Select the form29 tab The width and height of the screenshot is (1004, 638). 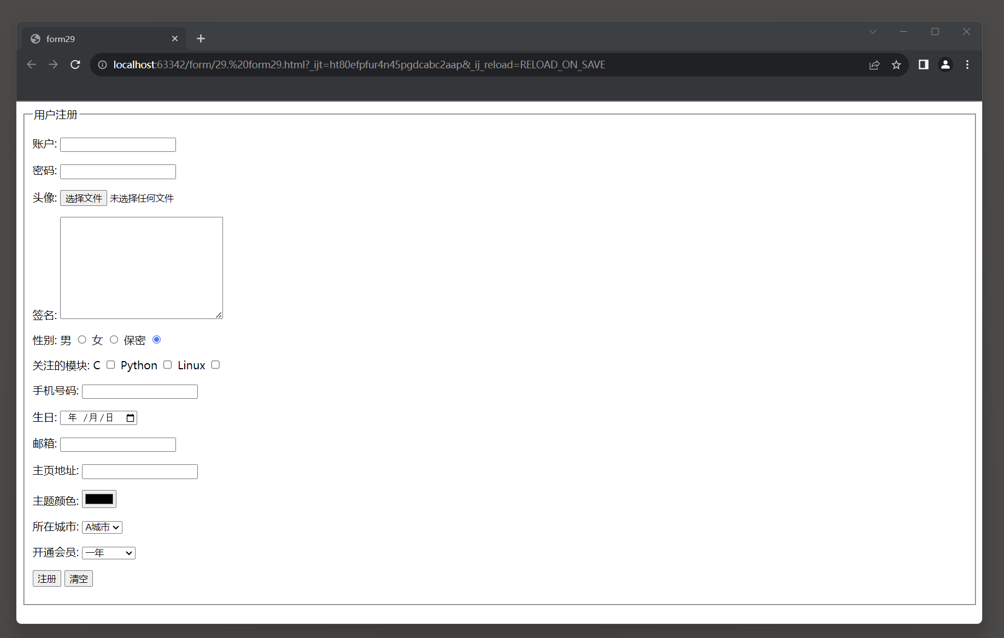[104, 38]
